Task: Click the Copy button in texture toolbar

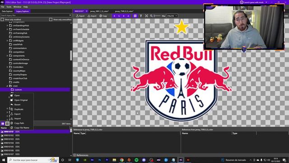Action: (x=103, y=16)
